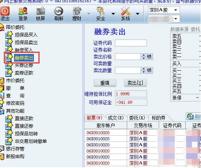Viewport: 201px width, 168px height.
Task: Click the icon next to 卖券还款
Action: tap(9, 73)
